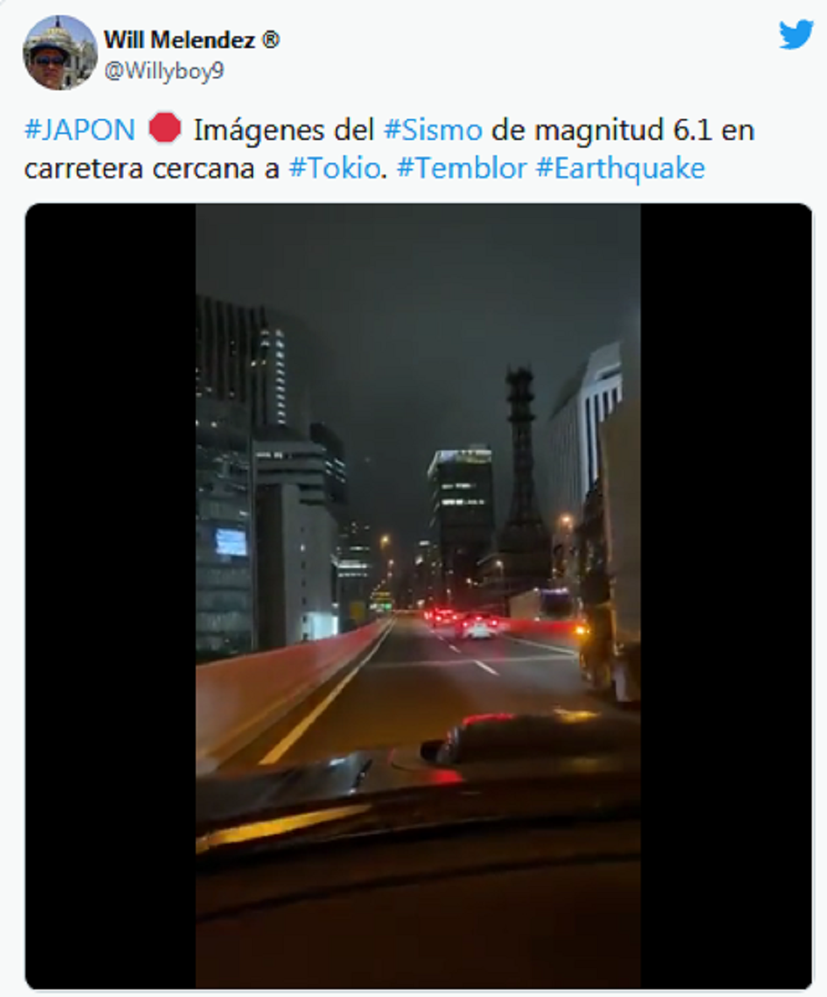
Task: Click the Twitter bird logo
Action: [796, 35]
